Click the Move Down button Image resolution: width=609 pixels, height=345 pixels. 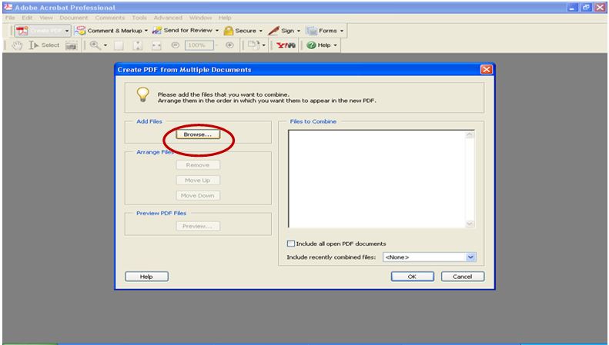[198, 196]
